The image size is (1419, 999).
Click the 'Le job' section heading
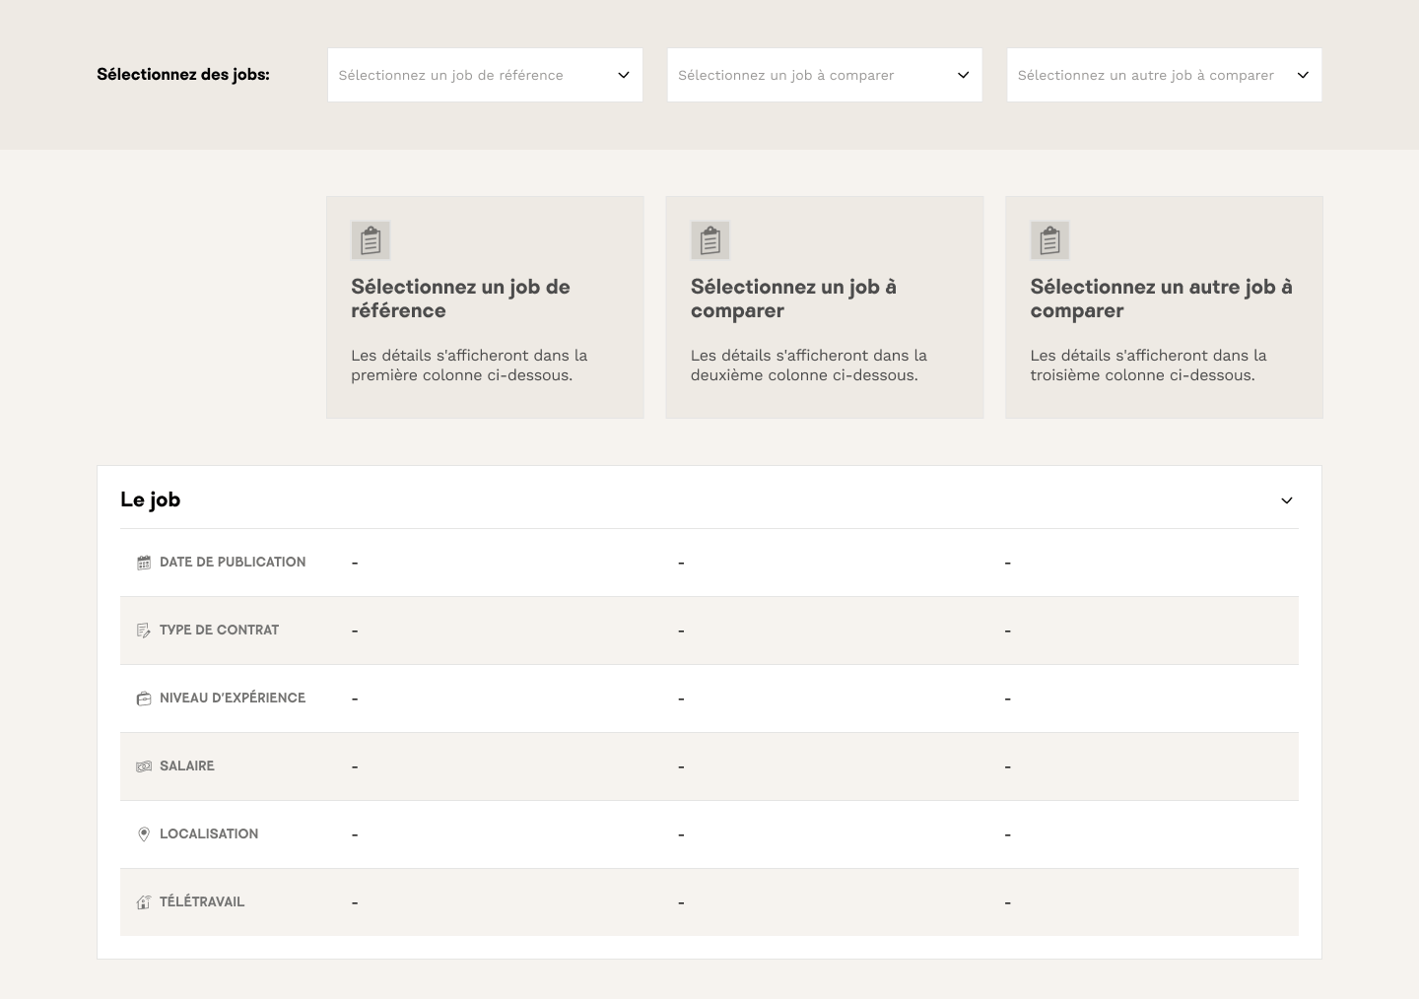[x=151, y=499]
